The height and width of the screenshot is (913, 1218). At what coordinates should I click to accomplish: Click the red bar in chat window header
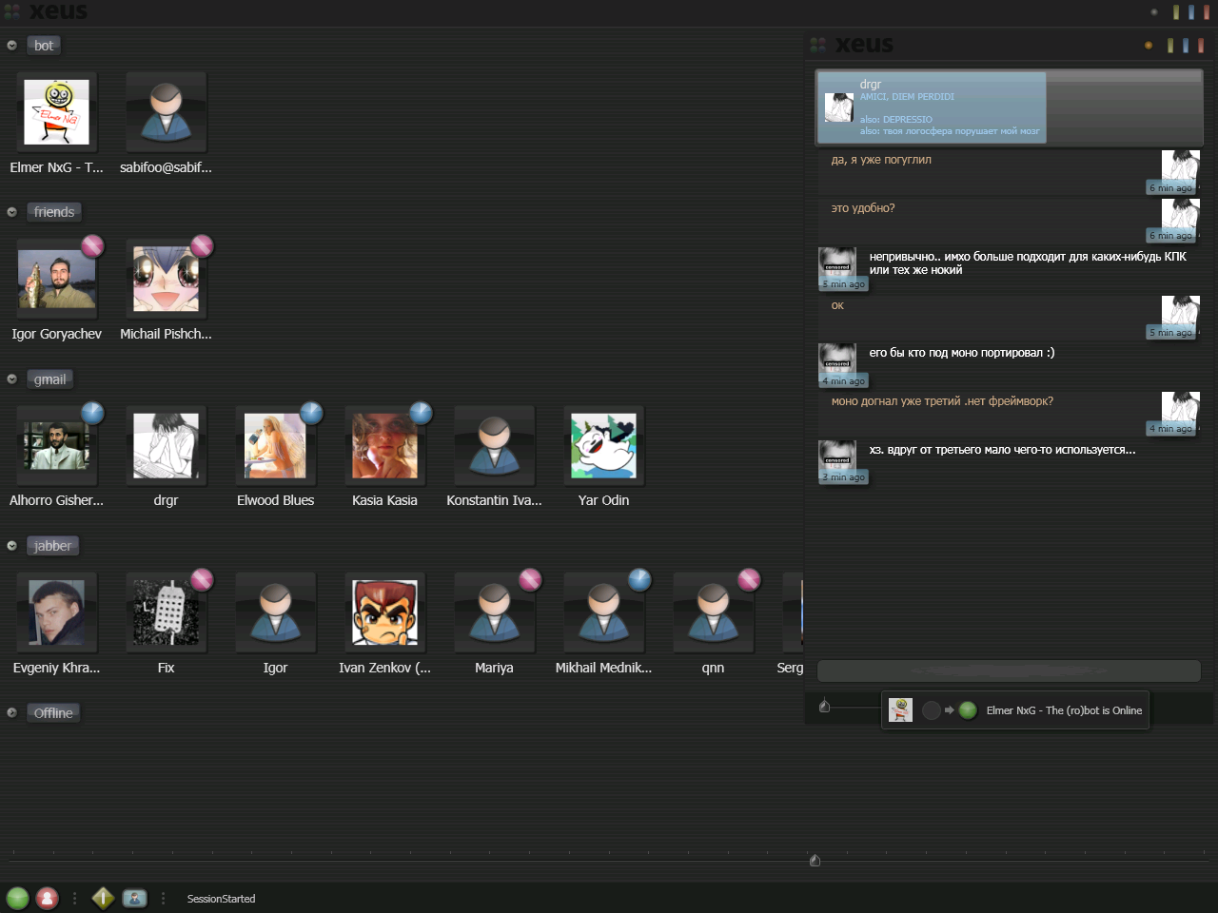1201,46
